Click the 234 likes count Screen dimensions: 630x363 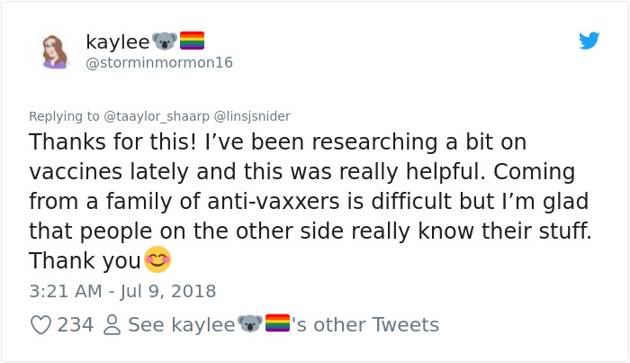point(76,325)
